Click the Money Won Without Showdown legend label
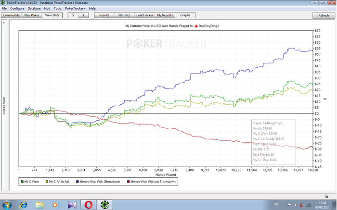Viewport: 337px width, 210px height. click(153, 182)
